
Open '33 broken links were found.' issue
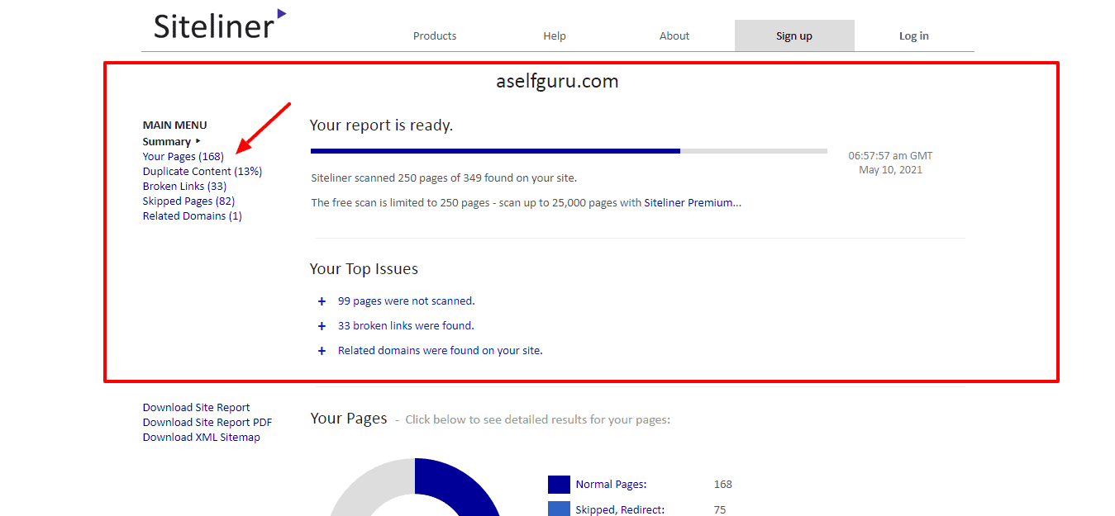coord(406,325)
